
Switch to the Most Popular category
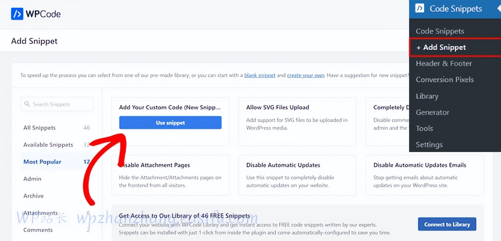tap(42, 162)
